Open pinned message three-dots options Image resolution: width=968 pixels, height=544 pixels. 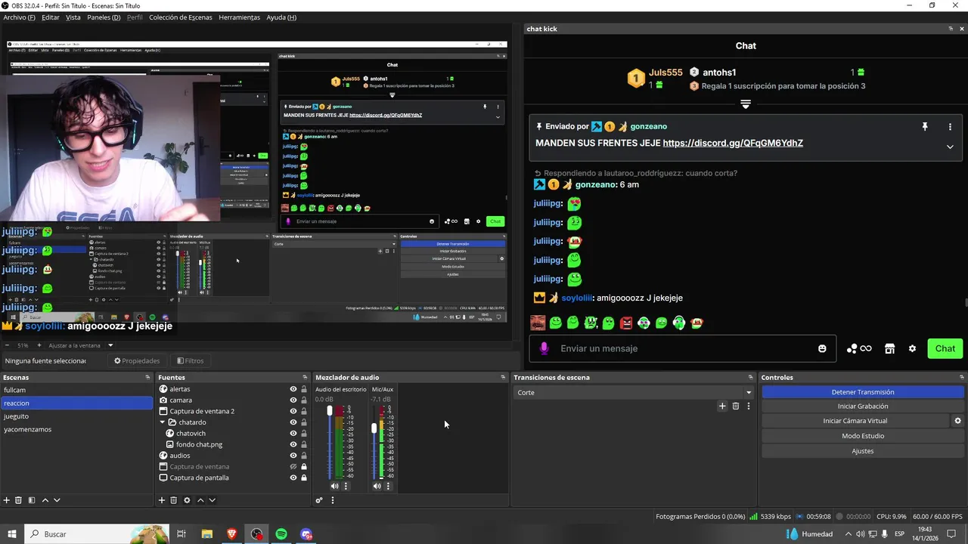pyautogui.click(x=950, y=127)
